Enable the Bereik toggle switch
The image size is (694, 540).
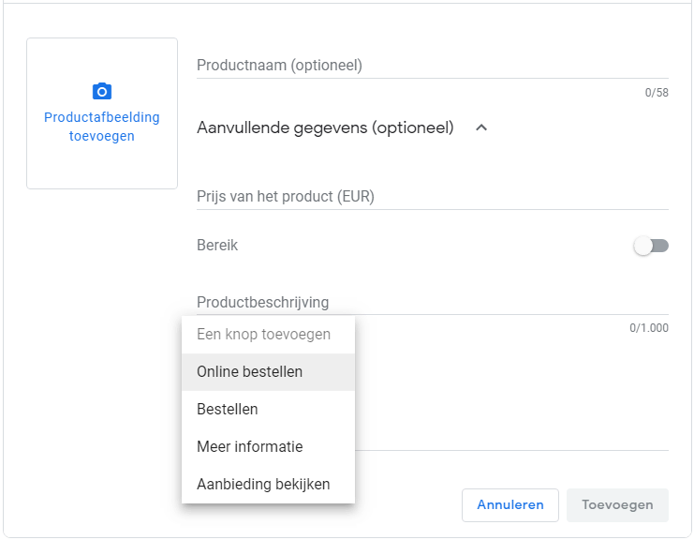point(651,246)
